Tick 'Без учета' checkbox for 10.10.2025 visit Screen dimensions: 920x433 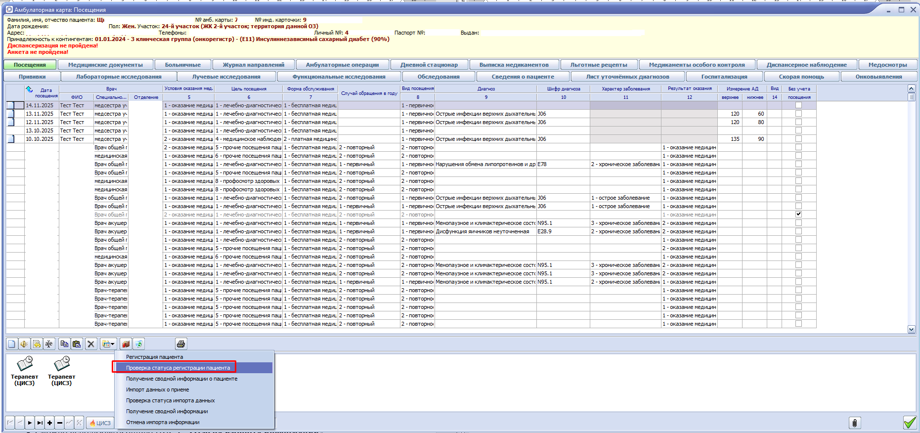click(x=798, y=139)
